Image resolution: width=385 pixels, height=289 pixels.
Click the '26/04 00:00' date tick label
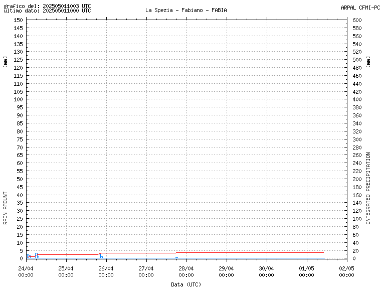click(106, 271)
